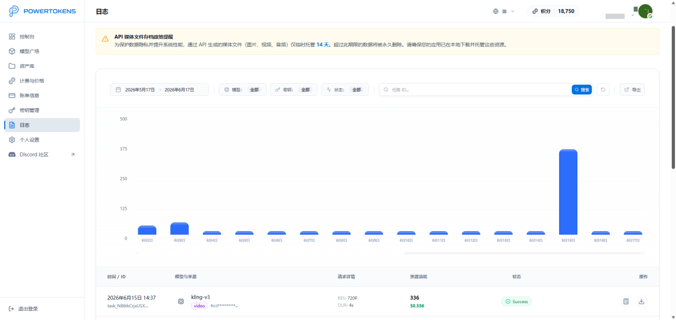
Task: Open details icon for kling-v3 row
Action: tap(626, 301)
